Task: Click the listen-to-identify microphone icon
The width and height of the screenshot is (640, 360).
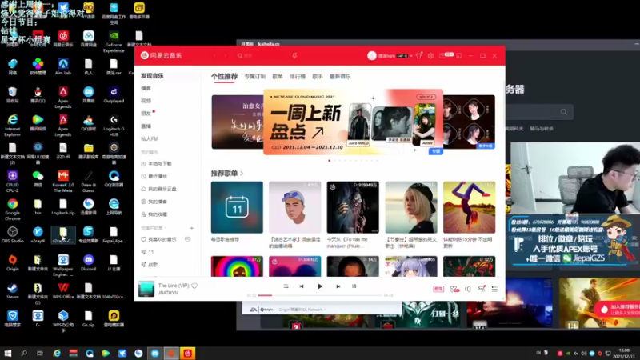Action: tap(294, 55)
